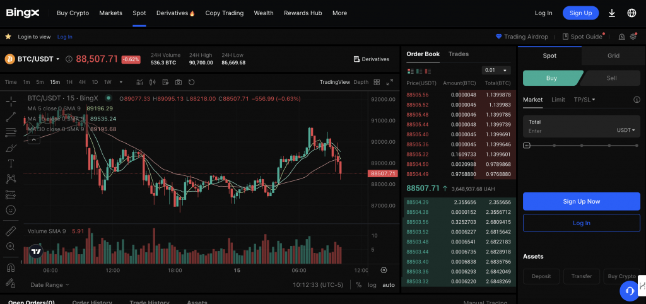Click the order amount percentage slider handle
646x304 pixels.
point(527,146)
